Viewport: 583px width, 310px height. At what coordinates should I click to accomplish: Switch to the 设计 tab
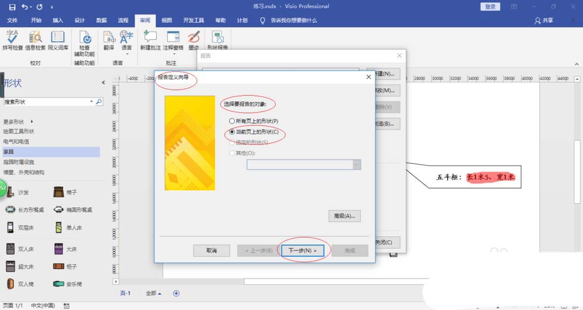pos(79,20)
